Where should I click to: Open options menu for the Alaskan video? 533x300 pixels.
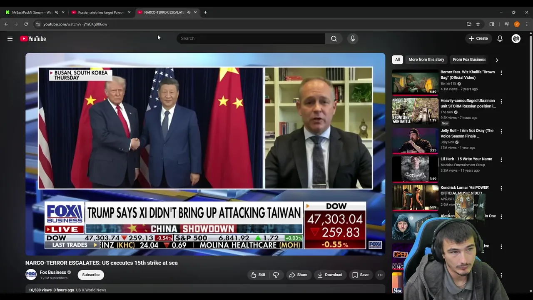click(501, 217)
